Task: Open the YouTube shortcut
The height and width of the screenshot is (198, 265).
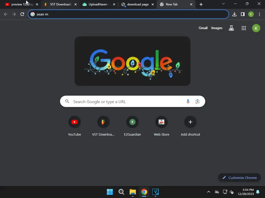Action: 75,126
